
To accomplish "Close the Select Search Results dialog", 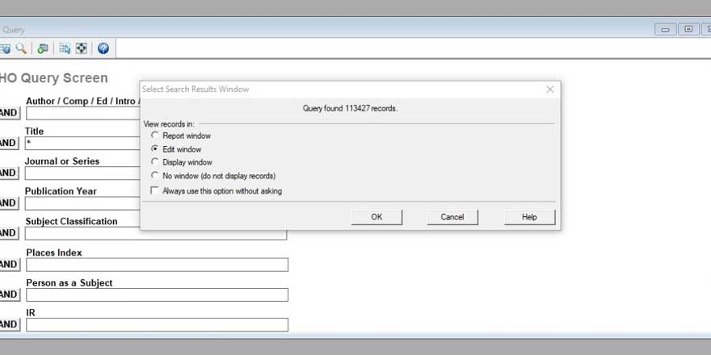I will pyautogui.click(x=550, y=90).
